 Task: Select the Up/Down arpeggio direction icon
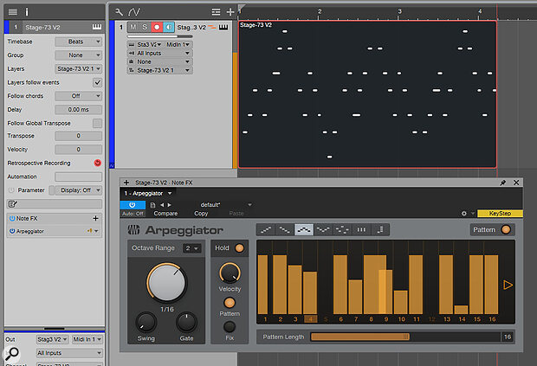[x=304, y=230]
